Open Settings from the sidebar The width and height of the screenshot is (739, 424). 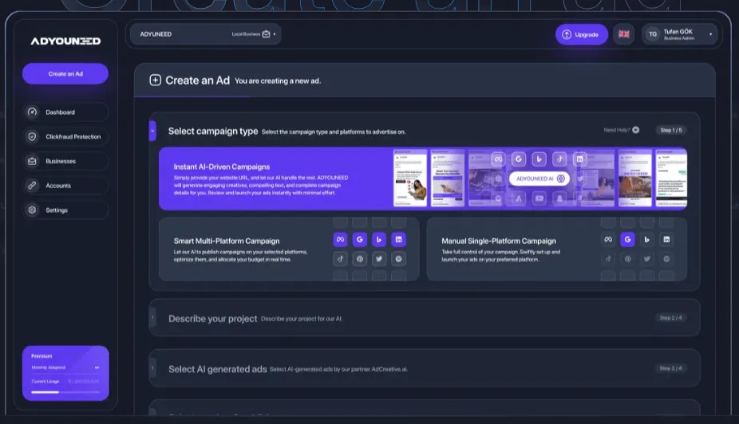click(65, 210)
